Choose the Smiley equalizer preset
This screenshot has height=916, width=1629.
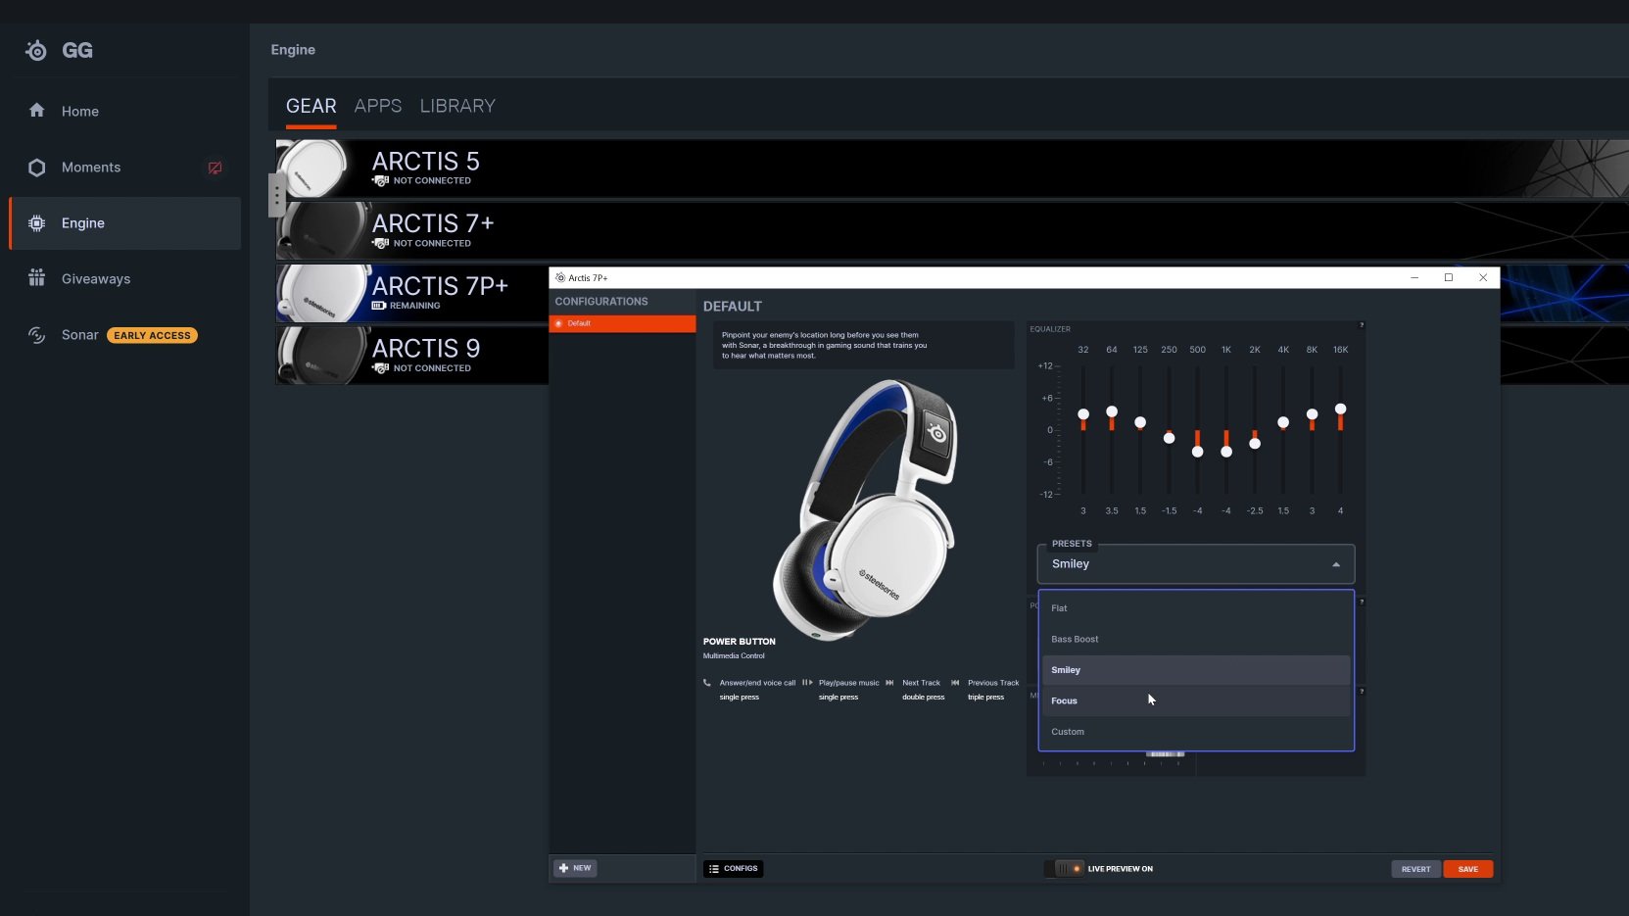pyautogui.click(x=1195, y=670)
